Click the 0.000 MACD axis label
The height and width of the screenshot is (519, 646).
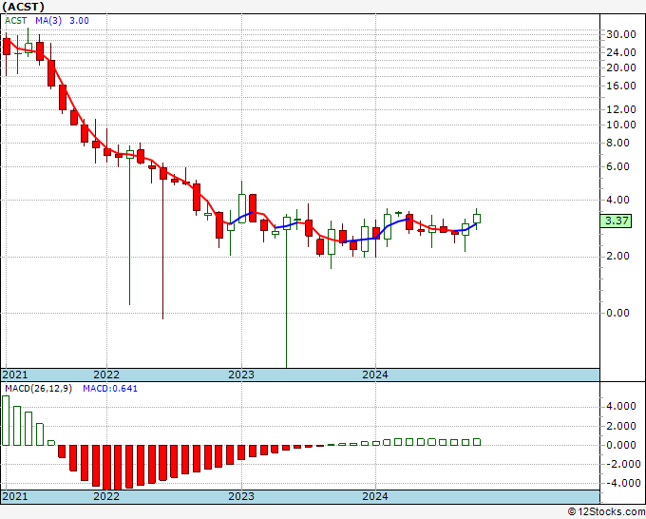pyautogui.click(x=621, y=445)
